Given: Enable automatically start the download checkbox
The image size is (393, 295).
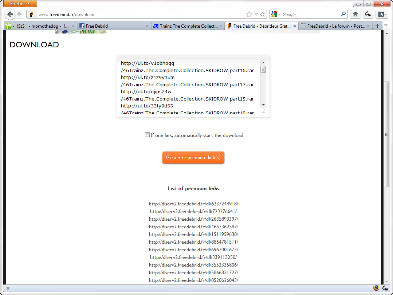Looking at the screenshot, I should click(147, 135).
